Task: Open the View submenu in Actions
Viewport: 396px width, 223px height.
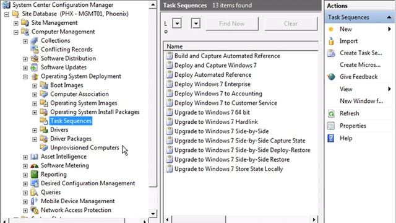Action: coord(389,89)
